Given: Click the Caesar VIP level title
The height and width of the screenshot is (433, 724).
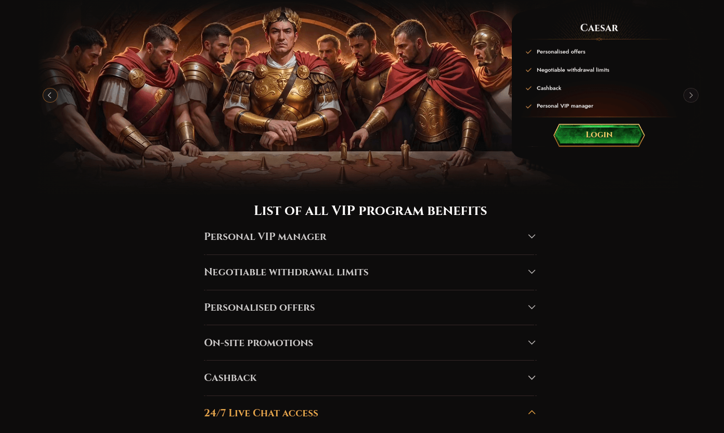Looking at the screenshot, I should [x=599, y=28].
